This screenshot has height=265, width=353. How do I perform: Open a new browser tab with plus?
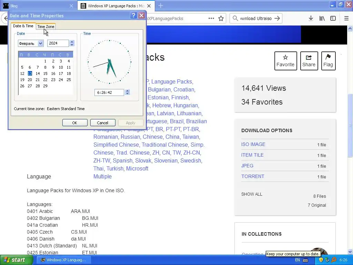(x=161, y=6)
